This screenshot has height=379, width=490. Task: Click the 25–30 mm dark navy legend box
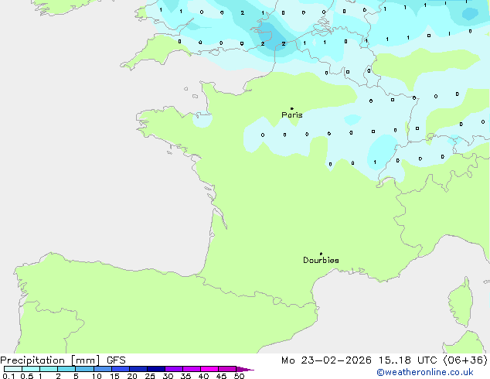[x=156, y=369]
